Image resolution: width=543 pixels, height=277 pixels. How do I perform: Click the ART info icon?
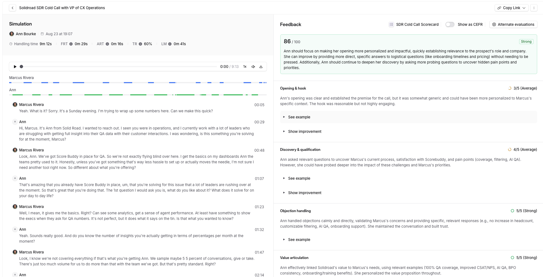coord(107,44)
